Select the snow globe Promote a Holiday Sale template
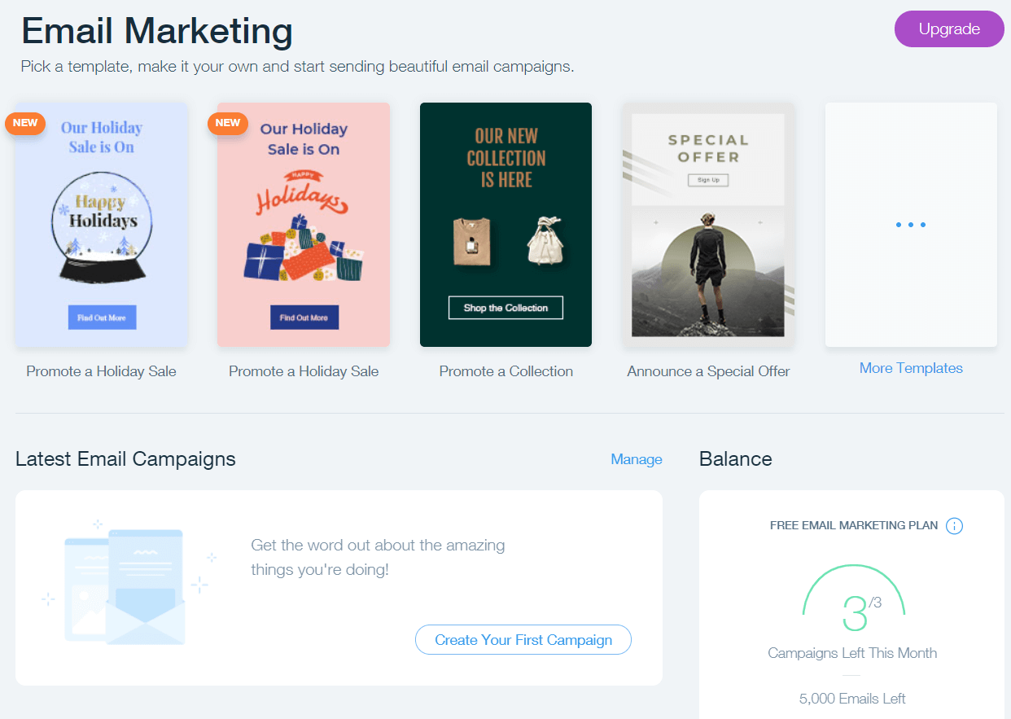 pyautogui.click(x=101, y=224)
